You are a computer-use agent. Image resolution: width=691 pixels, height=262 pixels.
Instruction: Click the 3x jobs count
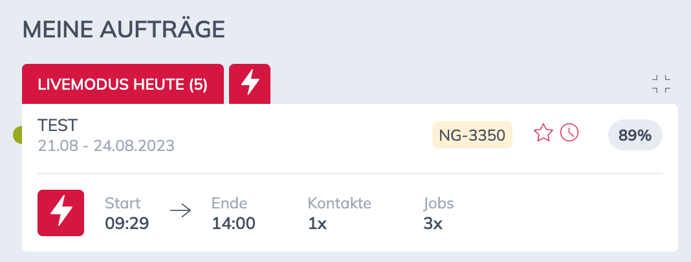tap(432, 223)
